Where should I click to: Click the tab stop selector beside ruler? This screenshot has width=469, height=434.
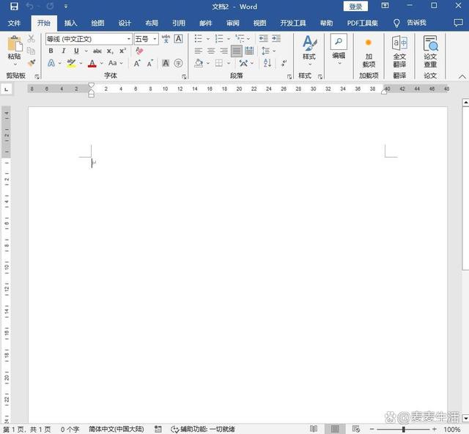tap(7, 89)
